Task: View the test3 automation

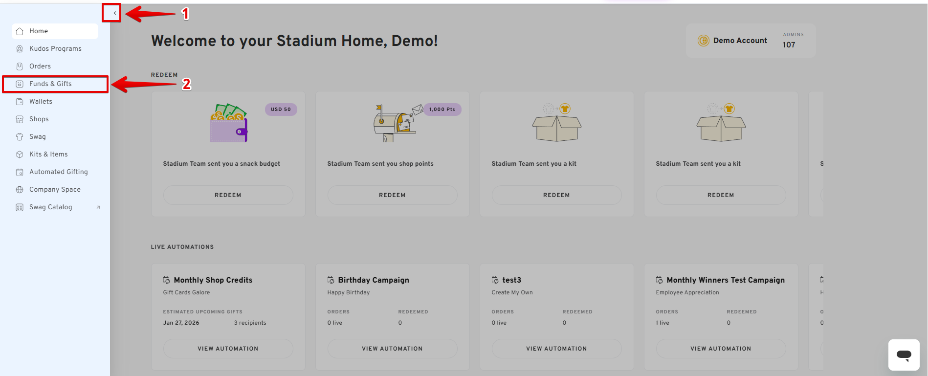Action: pos(556,349)
